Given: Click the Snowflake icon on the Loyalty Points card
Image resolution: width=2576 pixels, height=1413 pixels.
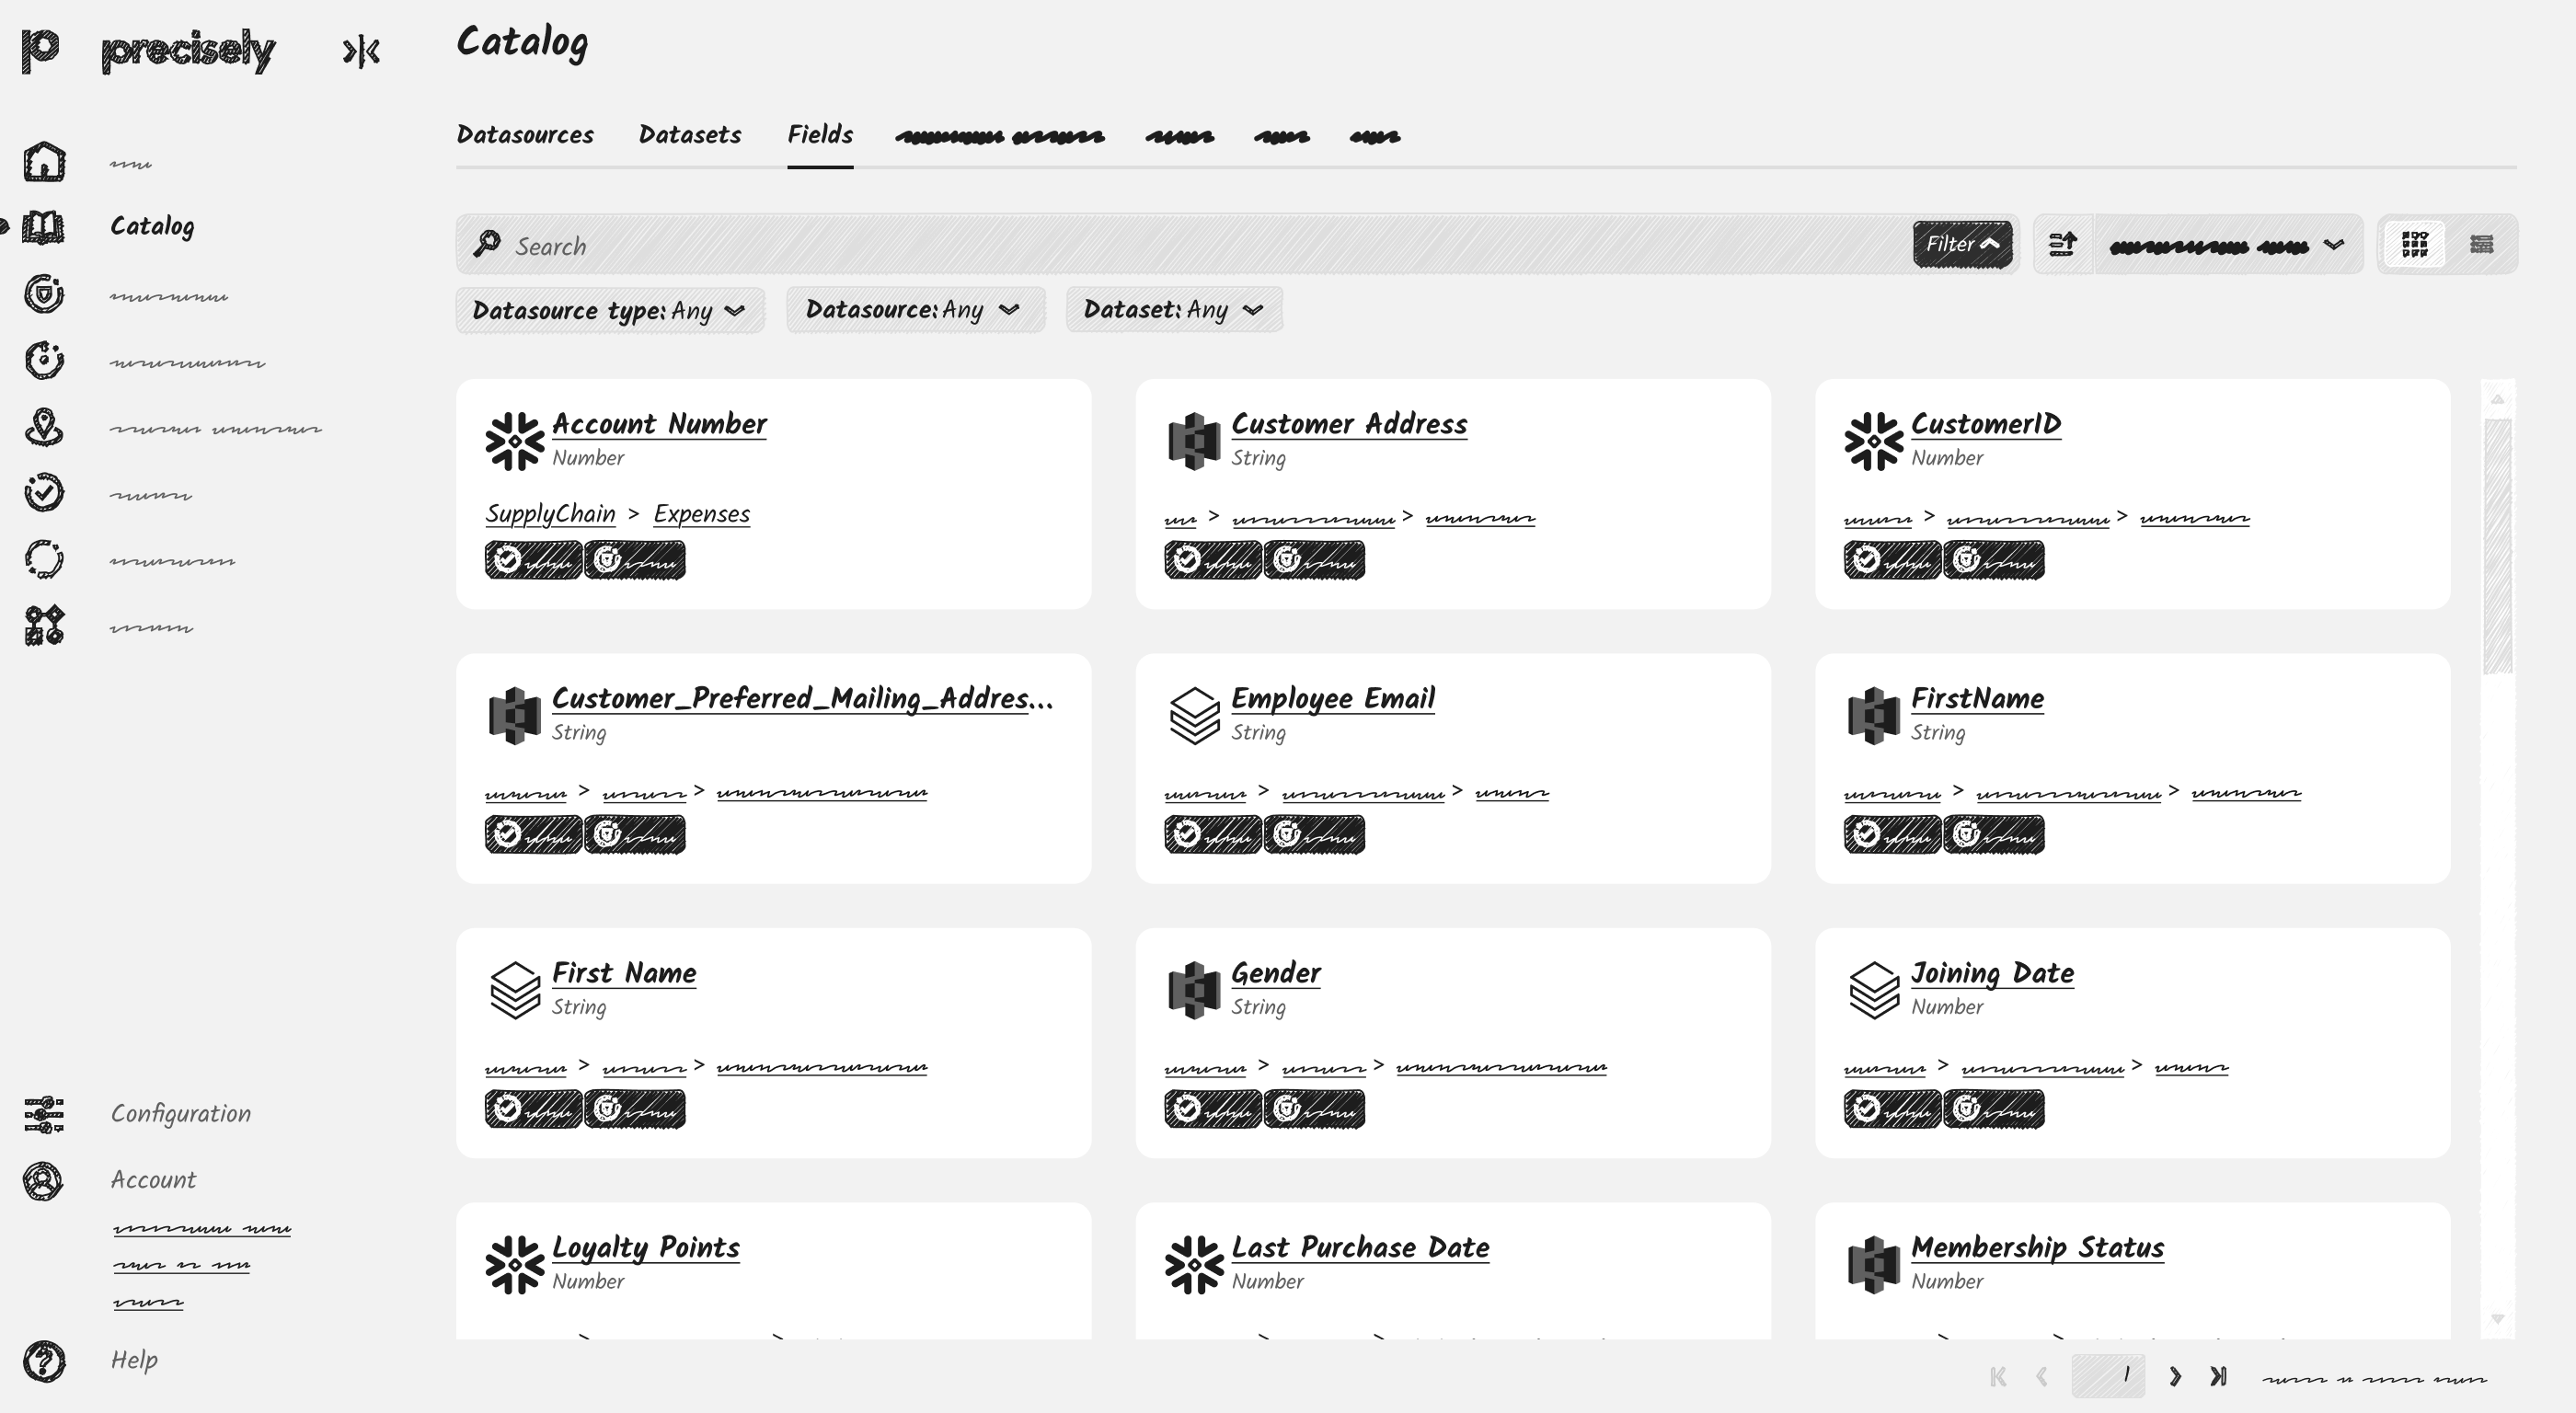Looking at the screenshot, I should pyautogui.click(x=514, y=1265).
